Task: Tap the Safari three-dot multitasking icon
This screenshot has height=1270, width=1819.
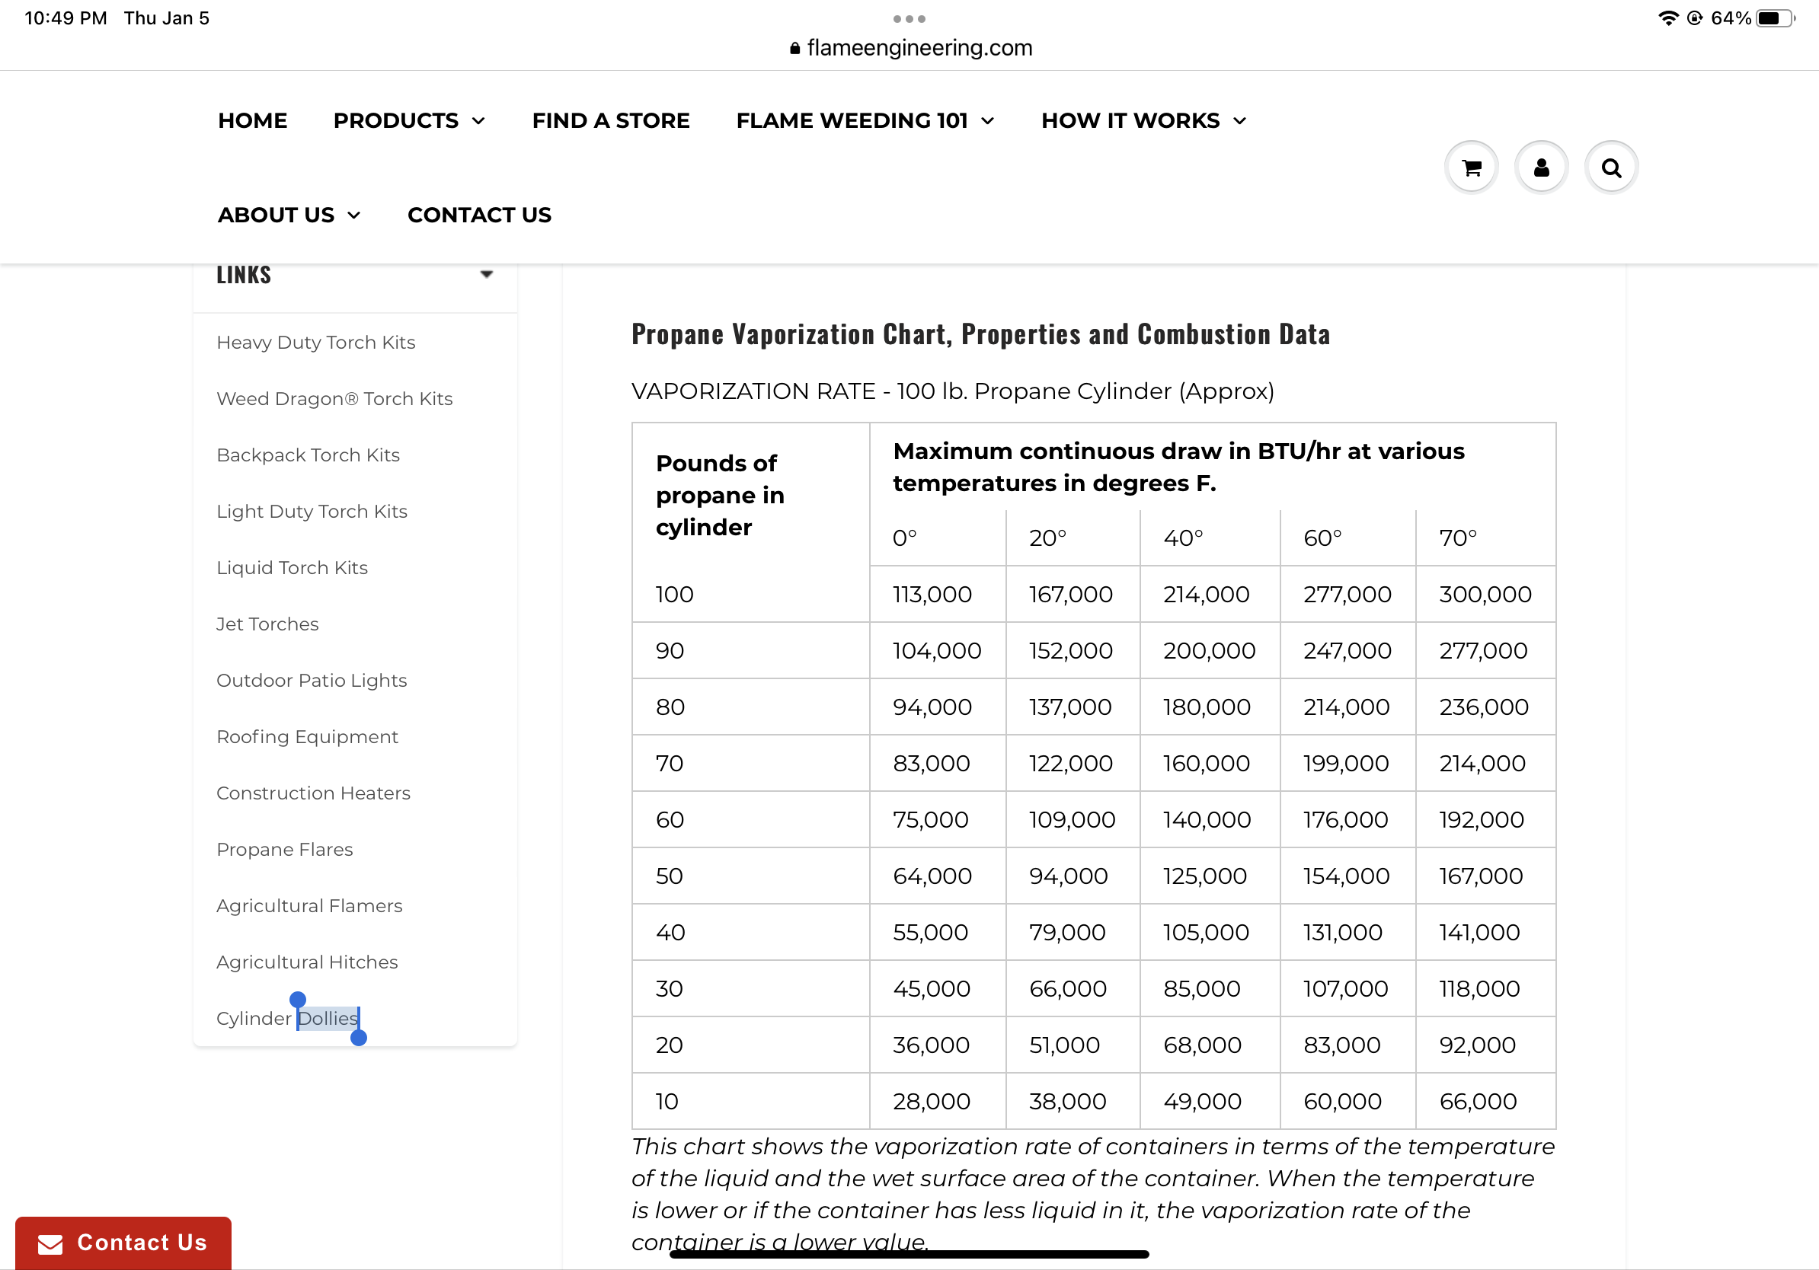Action: (909, 18)
